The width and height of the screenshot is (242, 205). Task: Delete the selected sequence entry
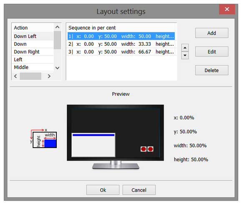point(212,70)
